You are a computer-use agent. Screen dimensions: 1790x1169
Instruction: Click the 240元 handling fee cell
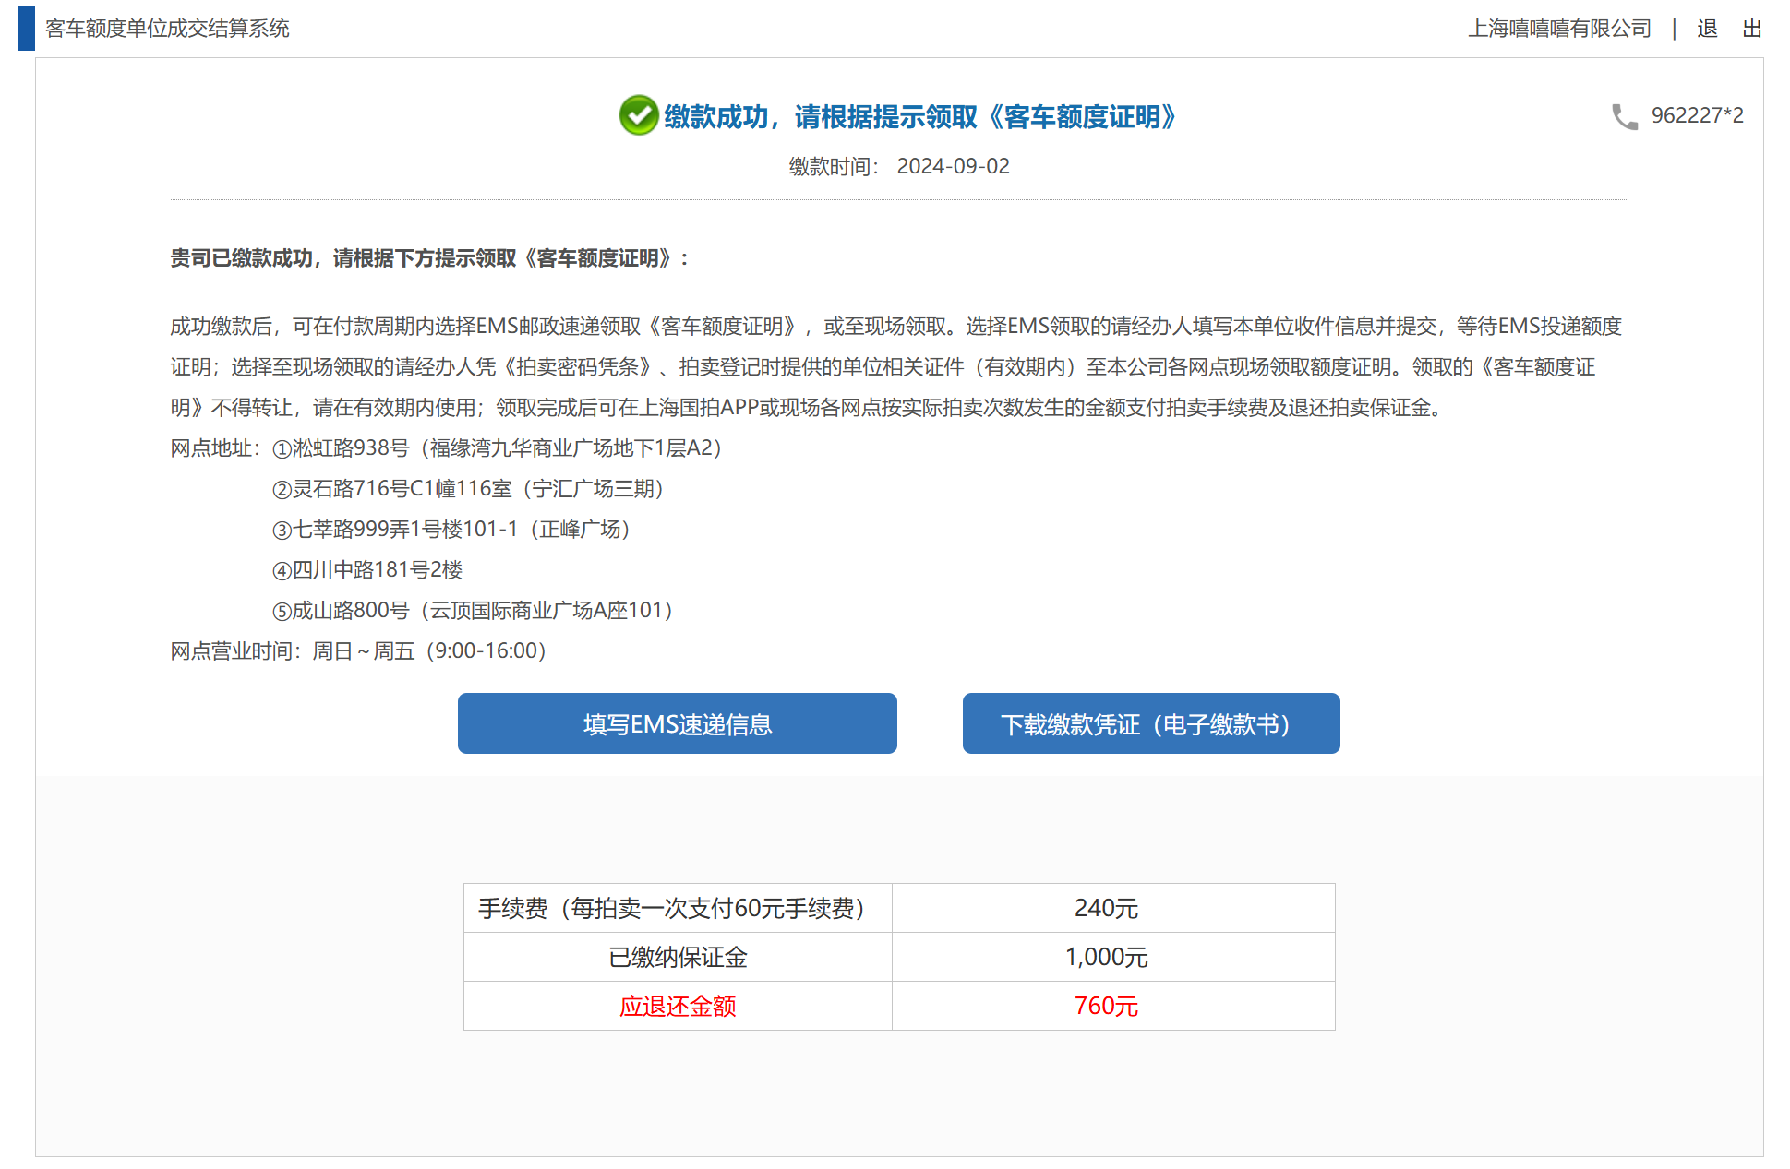pyautogui.click(x=1106, y=909)
